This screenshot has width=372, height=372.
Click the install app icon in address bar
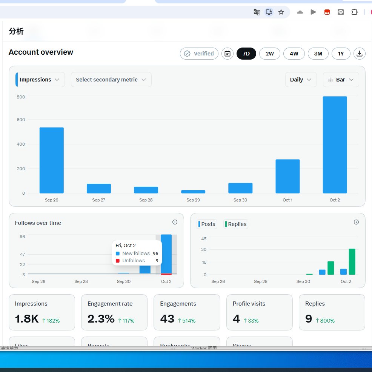[x=269, y=12]
